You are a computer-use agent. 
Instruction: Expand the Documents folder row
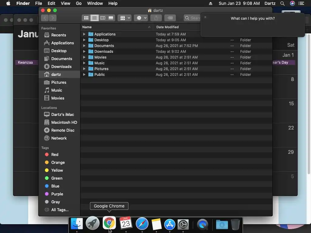84,46
